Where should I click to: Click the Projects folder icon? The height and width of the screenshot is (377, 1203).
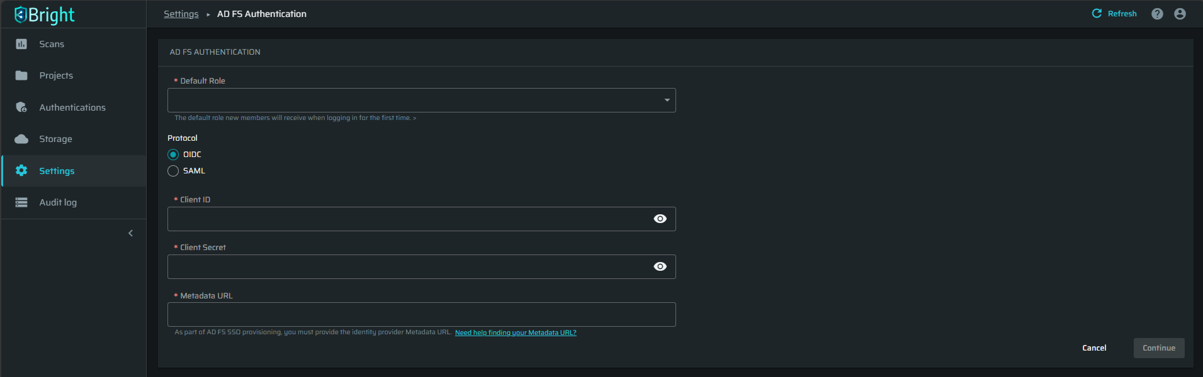(21, 75)
